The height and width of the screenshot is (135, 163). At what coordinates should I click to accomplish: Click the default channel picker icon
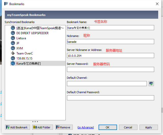[151, 84]
